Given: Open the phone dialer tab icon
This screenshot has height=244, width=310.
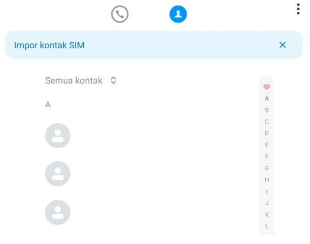Looking at the screenshot, I should 119,14.
